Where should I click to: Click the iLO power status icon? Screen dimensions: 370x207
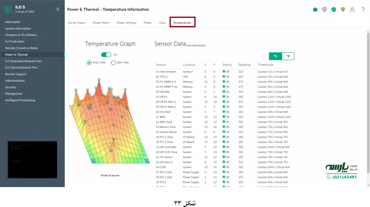tap(315, 9)
